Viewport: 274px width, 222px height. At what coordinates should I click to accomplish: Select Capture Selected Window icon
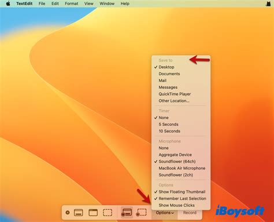tap(93, 213)
